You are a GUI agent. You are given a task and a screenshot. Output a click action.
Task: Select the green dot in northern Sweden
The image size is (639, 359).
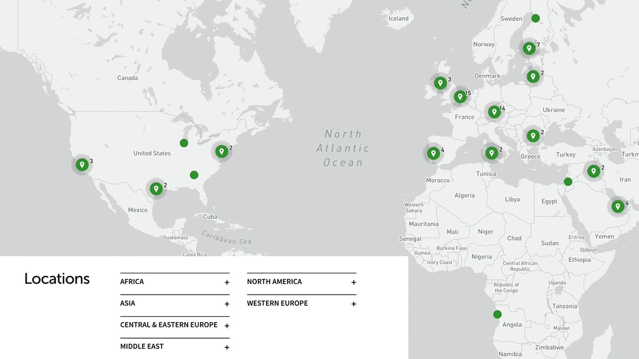click(x=535, y=18)
